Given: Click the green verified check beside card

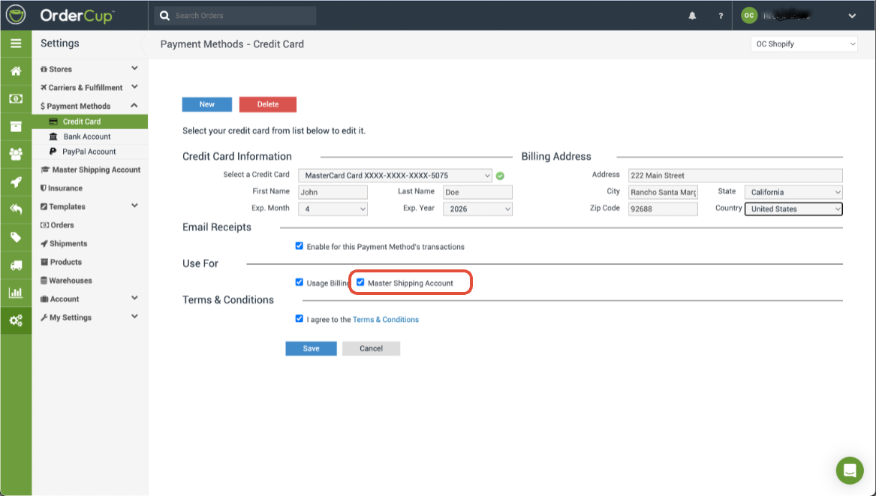Looking at the screenshot, I should [500, 176].
